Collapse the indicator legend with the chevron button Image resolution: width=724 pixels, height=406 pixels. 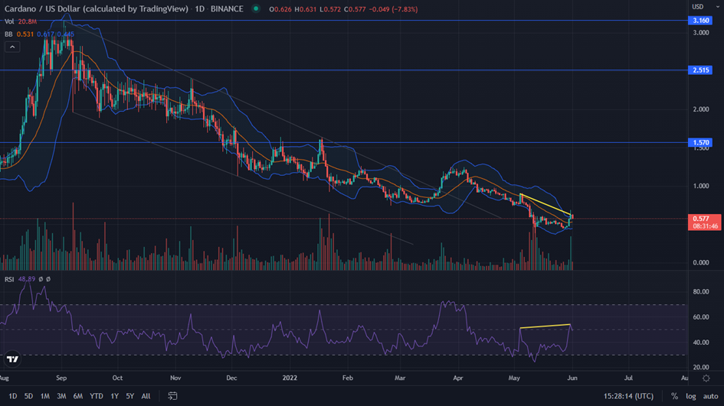[x=12, y=47]
